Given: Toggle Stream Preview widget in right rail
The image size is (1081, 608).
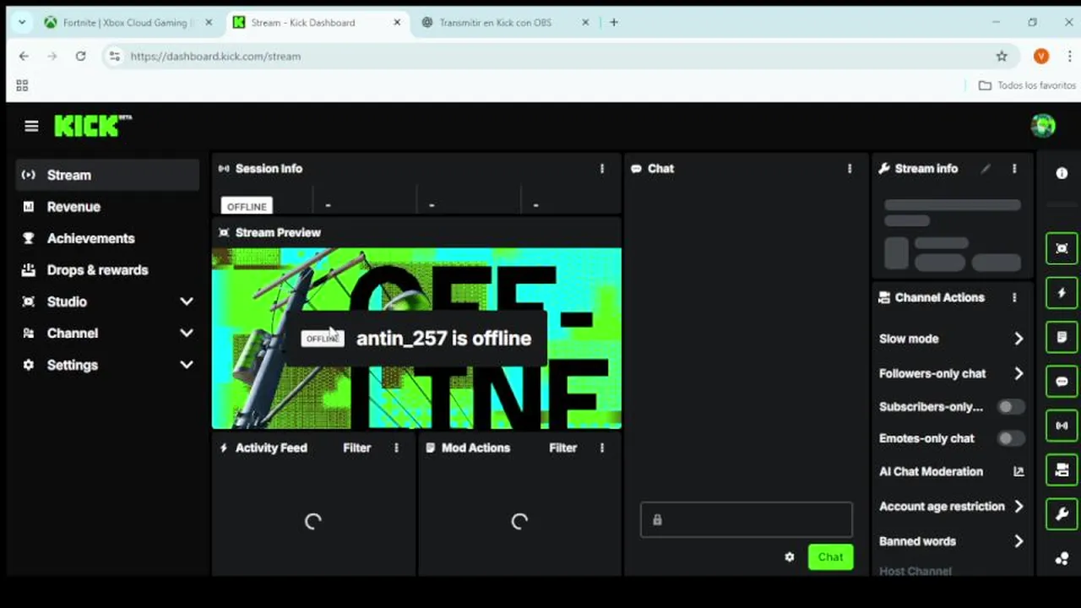Looking at the screenshot, I should (1062, 248).
